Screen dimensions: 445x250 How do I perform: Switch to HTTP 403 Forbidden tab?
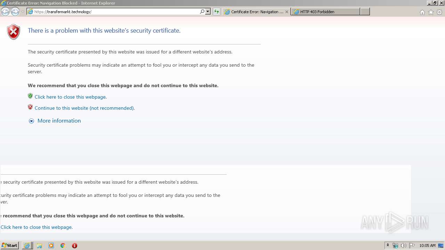pos(325,12)
